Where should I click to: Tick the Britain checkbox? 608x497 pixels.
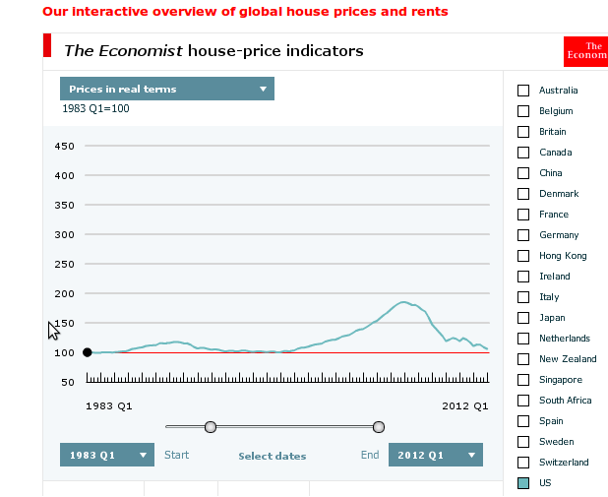click(x=523, y=132)
